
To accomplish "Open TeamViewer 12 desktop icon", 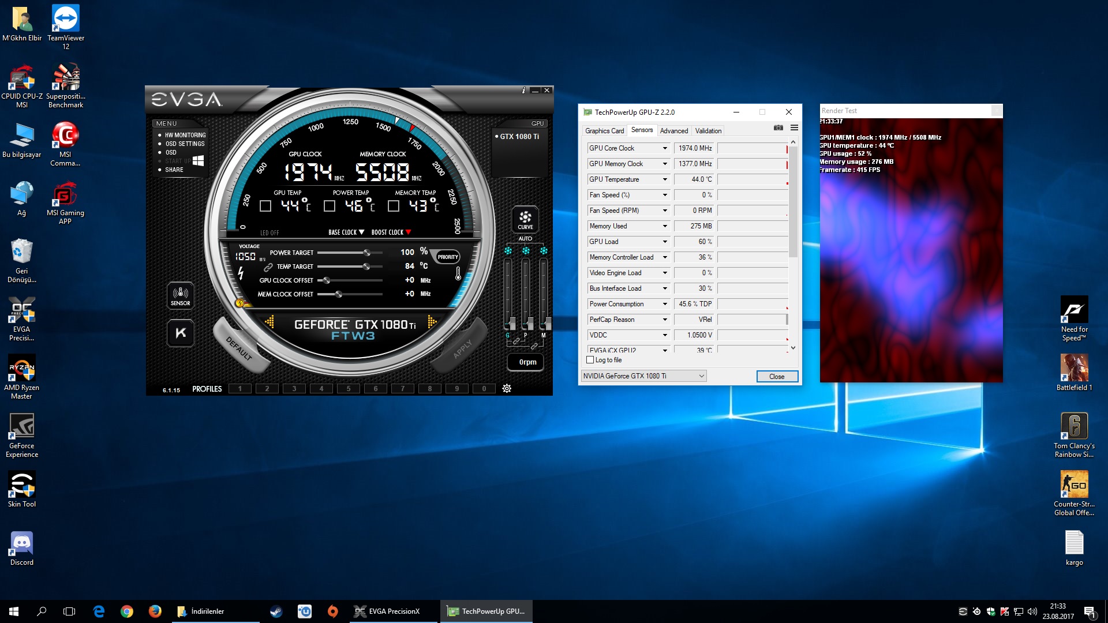I will click(66, 27).
